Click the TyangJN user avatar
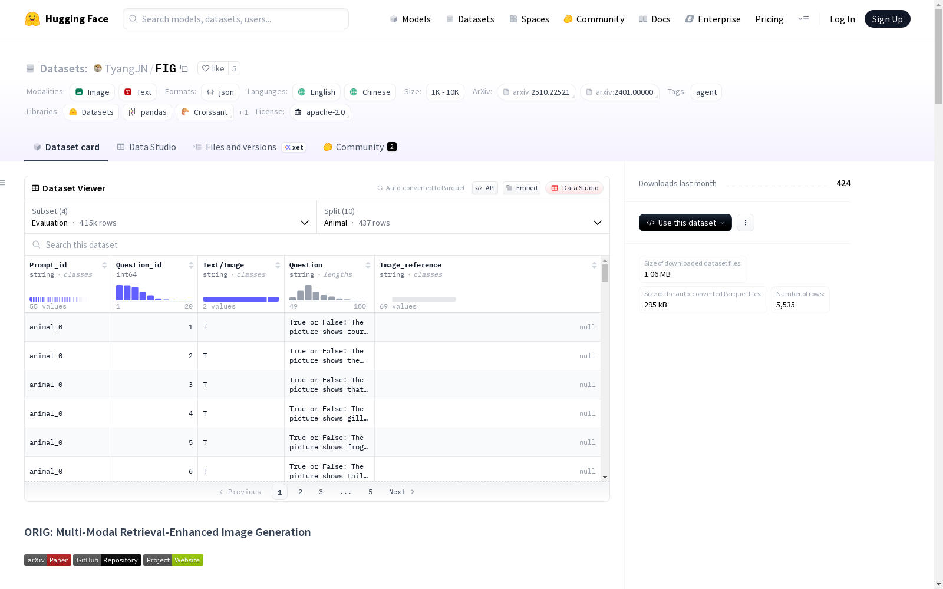943x589 pixels. point(98,68)
